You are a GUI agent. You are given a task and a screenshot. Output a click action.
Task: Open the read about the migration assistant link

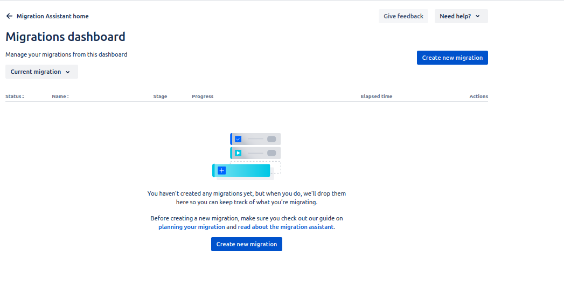[x=286, y=227]
